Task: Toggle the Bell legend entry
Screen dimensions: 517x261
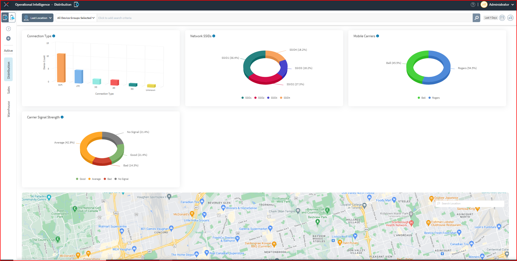Action: 422,98
